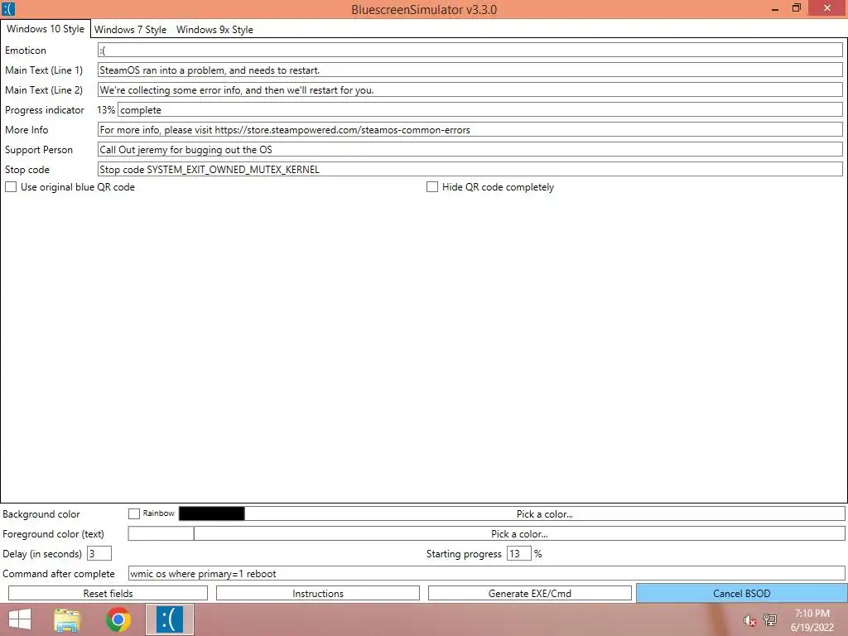
Task: Close the BluescreenSimulator window
Action: pyautogui.click(x=827, y=8)
